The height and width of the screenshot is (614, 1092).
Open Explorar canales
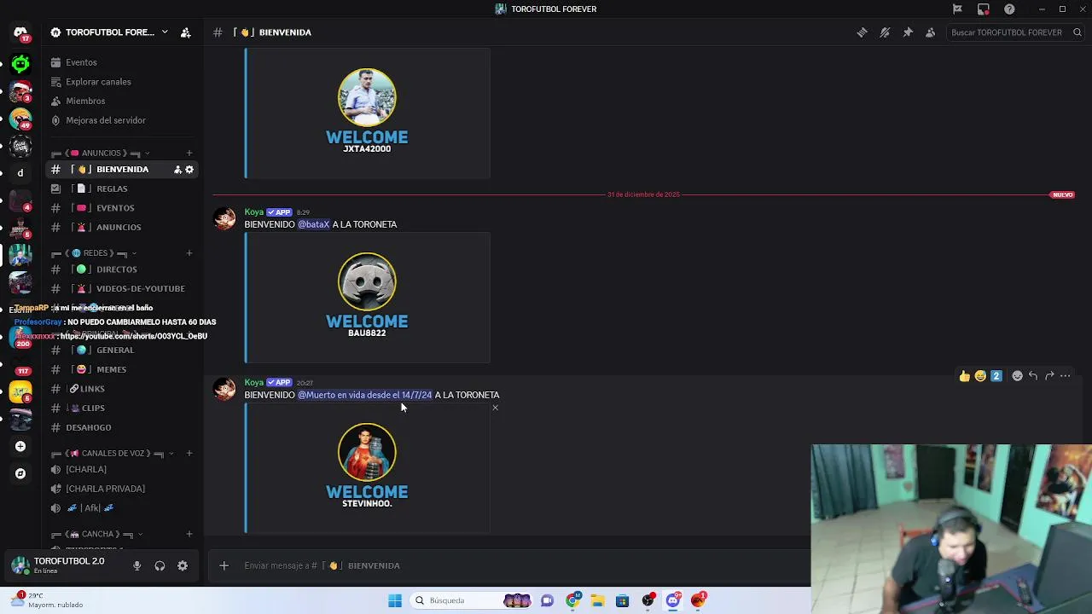pos(123,82)
